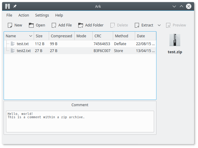Viewport: 198px width, 148px height.
Task: Open an archive using the Open icon
Action: click(31, 25)
